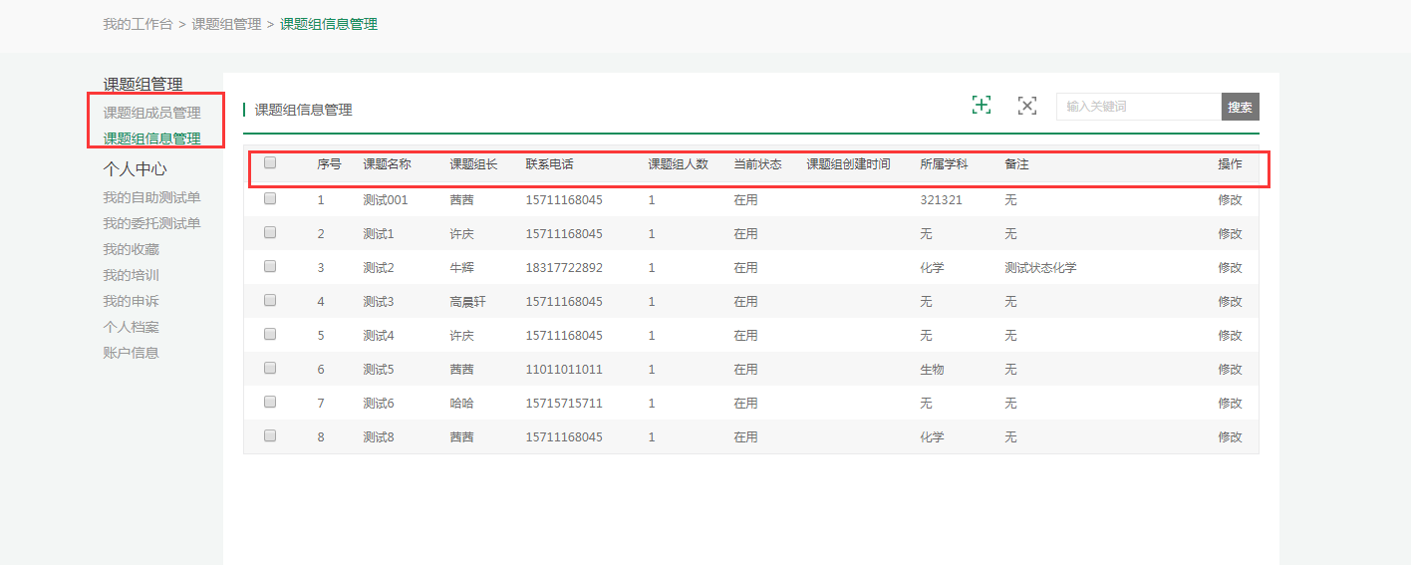Focus the 输入关键词 keyword input field
This screenshot has height=565, width=1411.
pyautogui.click(x=1139, y=107)
